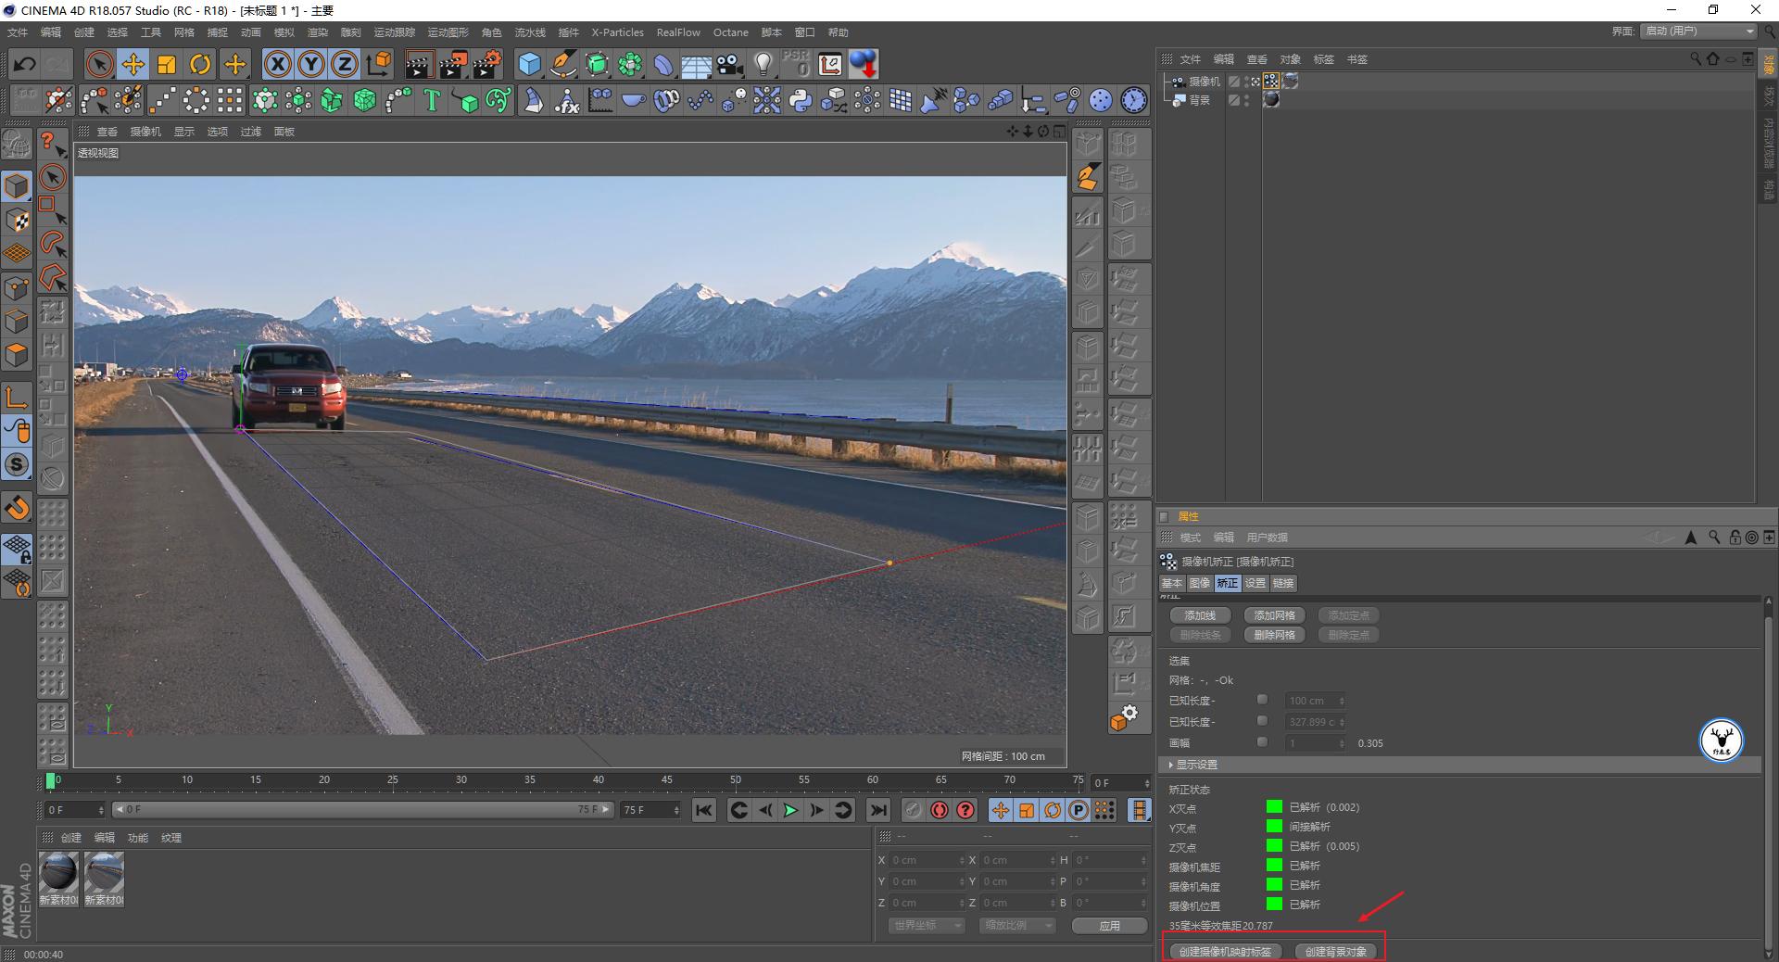Select the first material thumbnail

click(x=58, y=874)
